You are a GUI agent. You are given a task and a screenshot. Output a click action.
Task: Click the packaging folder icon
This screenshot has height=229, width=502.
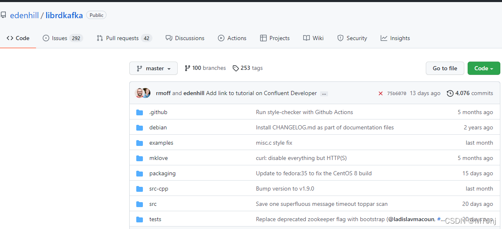pos(140,174)
